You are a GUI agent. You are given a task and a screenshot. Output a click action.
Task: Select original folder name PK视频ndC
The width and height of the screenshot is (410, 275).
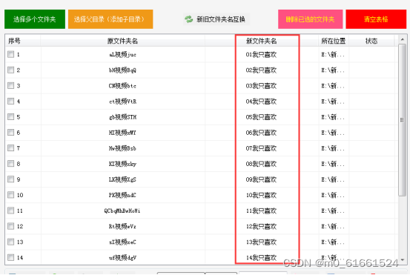[x=122, y=195]
